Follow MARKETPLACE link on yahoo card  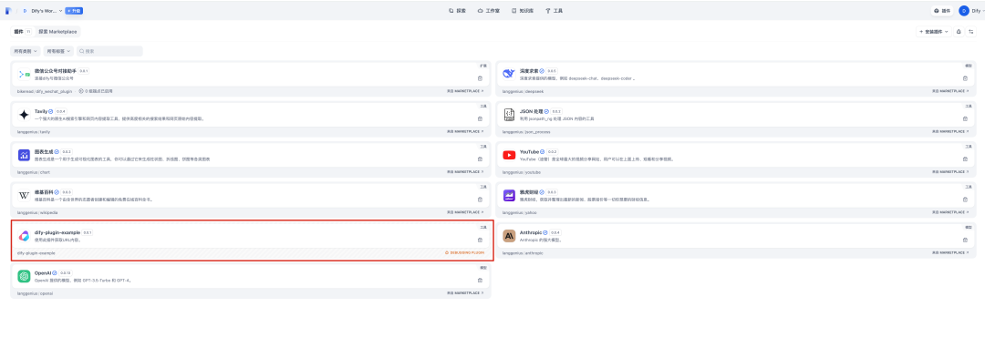pos(951,212)
